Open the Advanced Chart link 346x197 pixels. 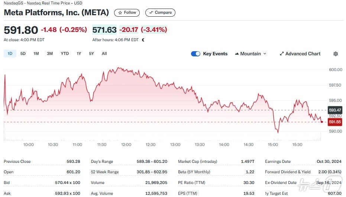303,54
